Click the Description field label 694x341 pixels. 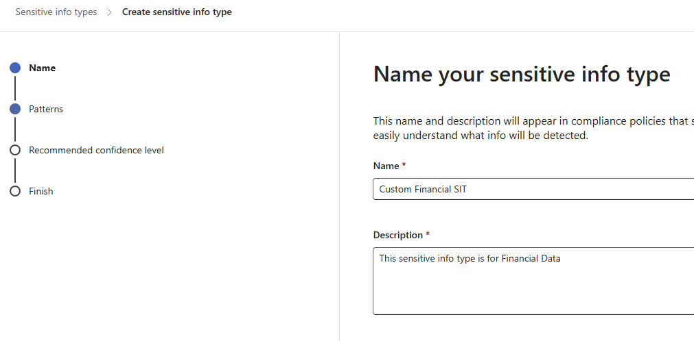click(x=402, y=235)
